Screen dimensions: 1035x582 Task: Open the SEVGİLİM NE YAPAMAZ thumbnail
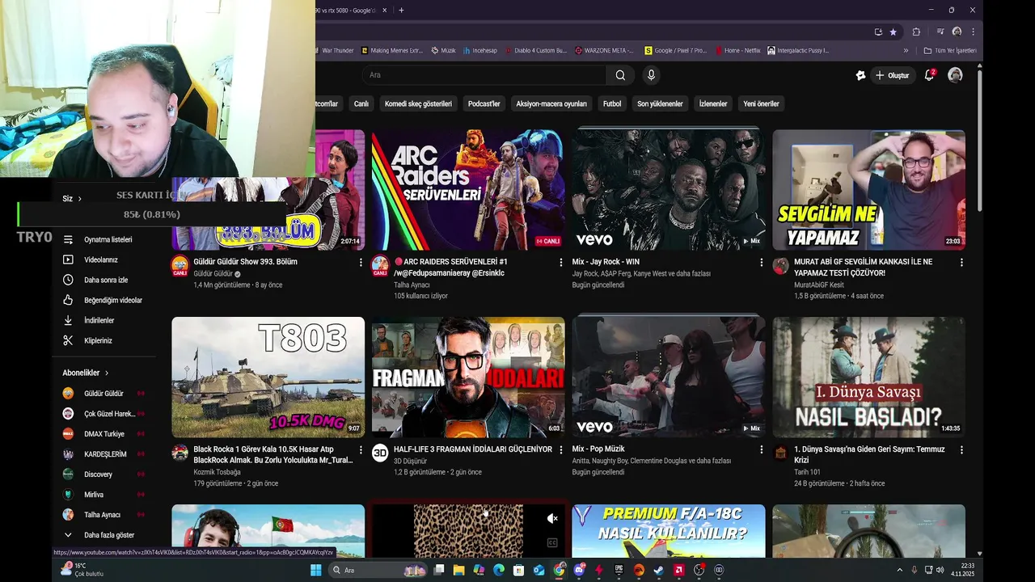click(x=868, y=190)
